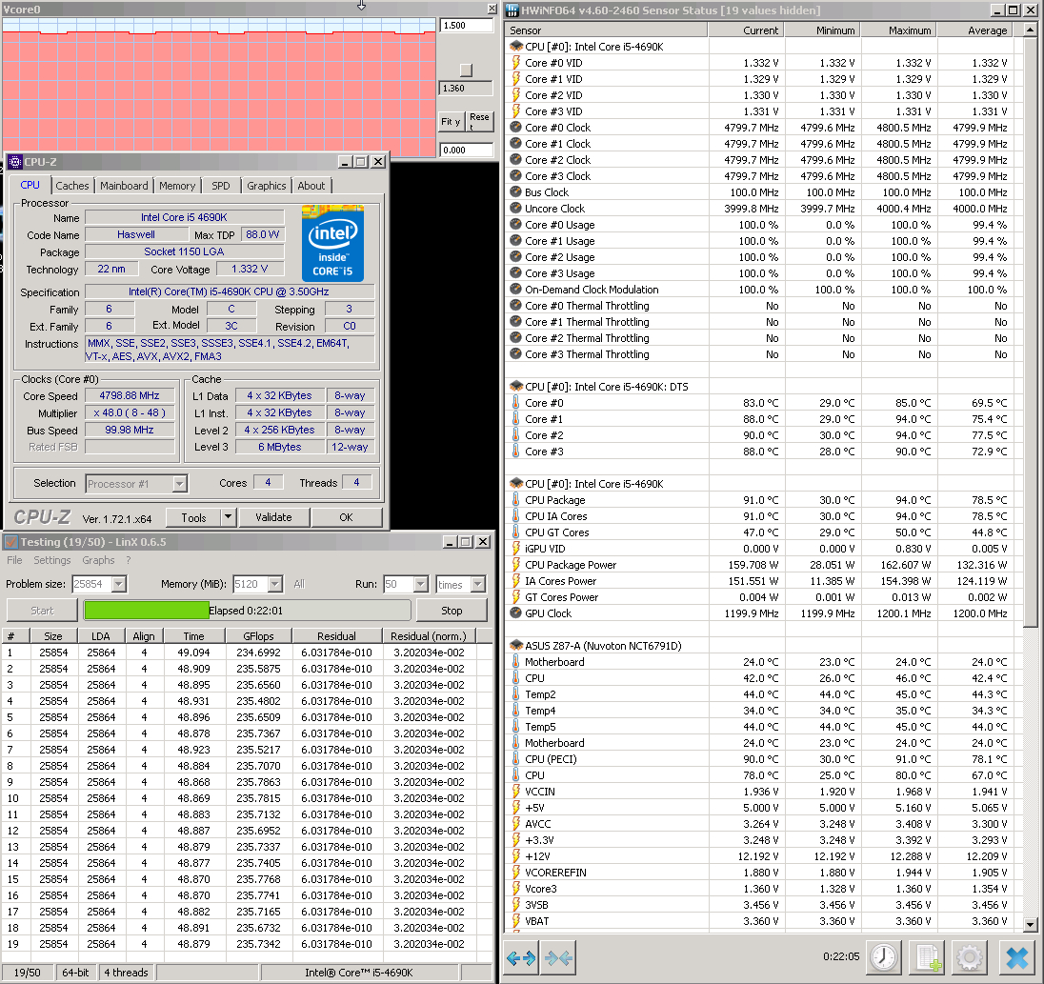Click the collapse-columns arrows icon in HWiNFO toolbar
The image size is (1044, 984).
558,958
